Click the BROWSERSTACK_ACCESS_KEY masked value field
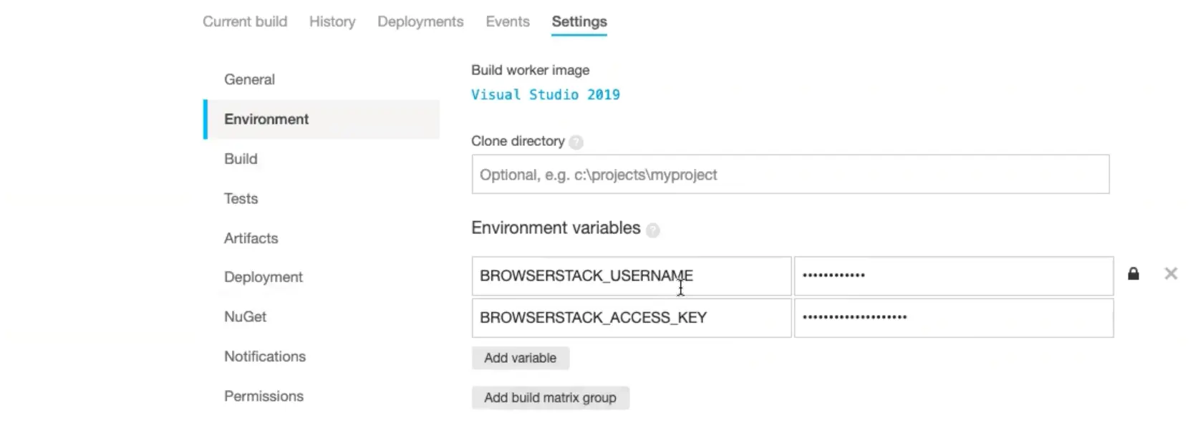The height and width of the screenshot is (428, 1193). [953, 318]
